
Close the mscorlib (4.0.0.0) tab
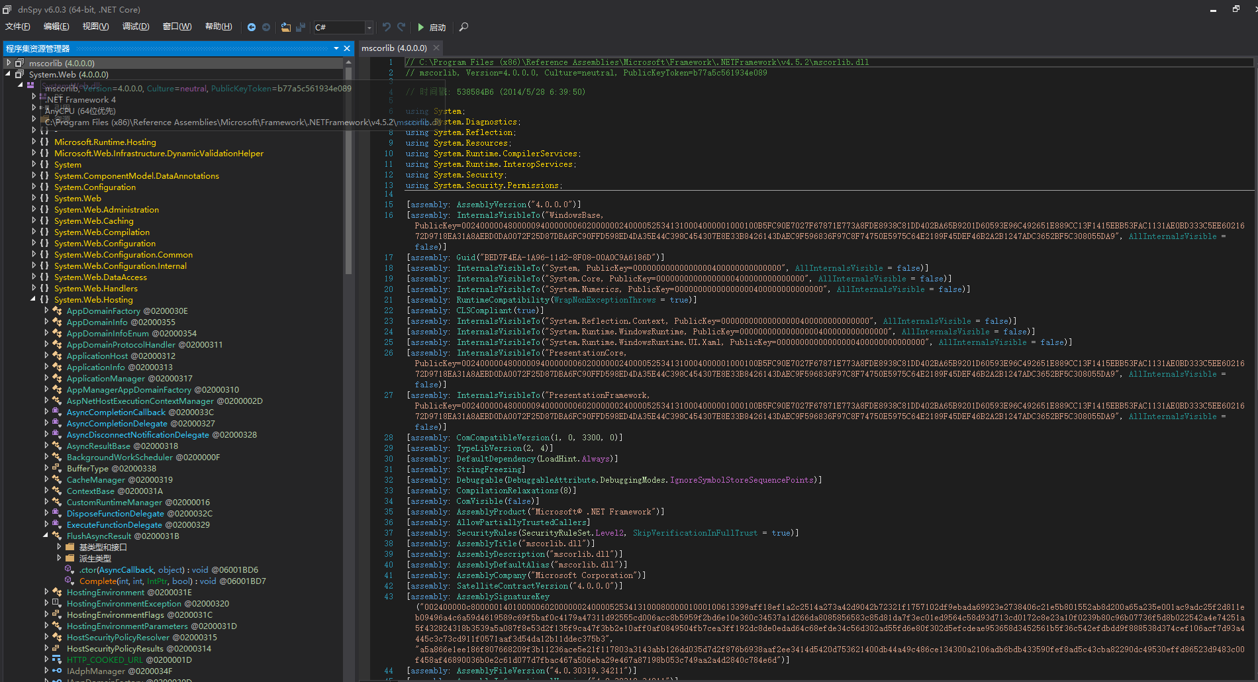pyautogui.click(x=436, y=48)
